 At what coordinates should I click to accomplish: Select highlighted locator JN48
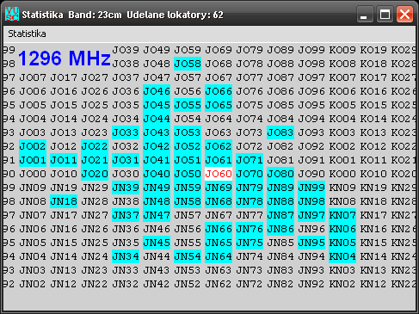(x=157, y=201)
